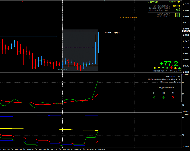The height and width of the screenshot is (151, 190).
Task: Click the 72.5545 lower indicator scale value
Action: (185, 115)
